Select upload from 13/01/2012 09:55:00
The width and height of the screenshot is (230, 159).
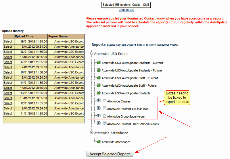click(8, 98)
